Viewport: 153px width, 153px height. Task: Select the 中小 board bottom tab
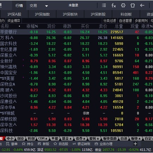coord(11,139)
